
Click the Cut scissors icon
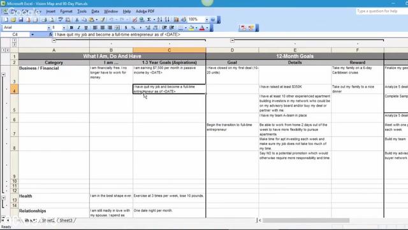click(76, 20)
